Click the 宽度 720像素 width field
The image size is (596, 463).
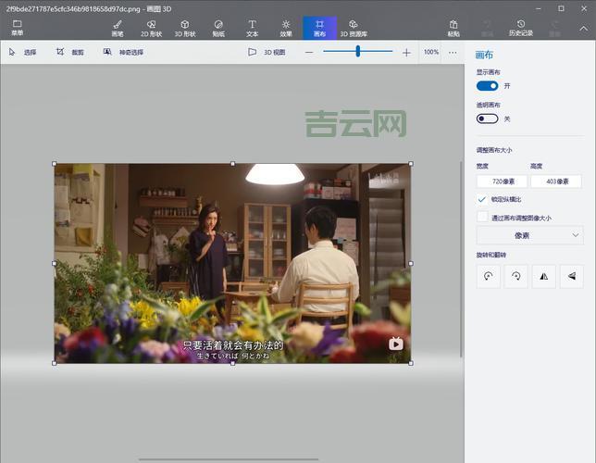tap(502, 181)
